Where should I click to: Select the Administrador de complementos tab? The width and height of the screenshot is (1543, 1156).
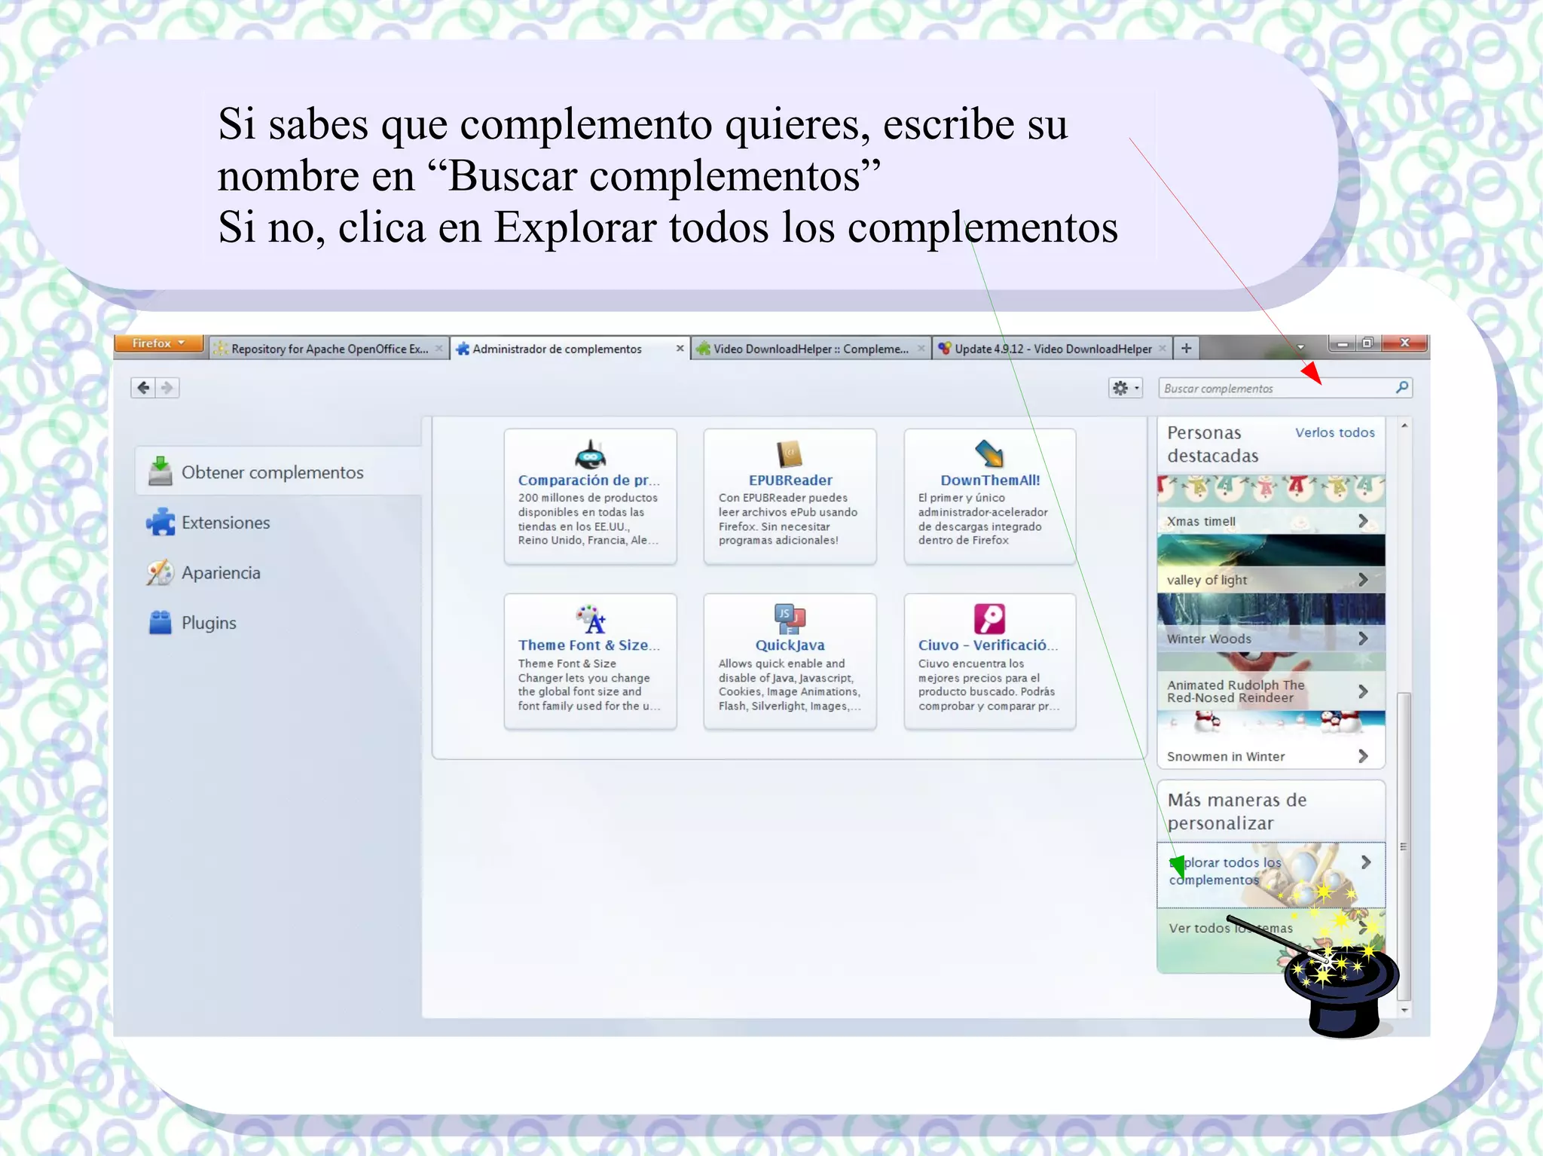point(558,349)
